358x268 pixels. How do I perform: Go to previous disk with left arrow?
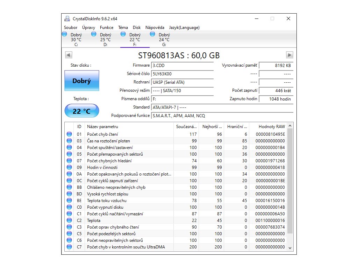click(x=69, y=55)
